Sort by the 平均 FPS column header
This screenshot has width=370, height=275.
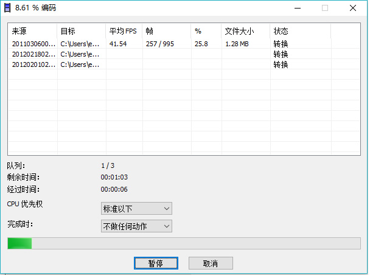click(x=124, y=31)
